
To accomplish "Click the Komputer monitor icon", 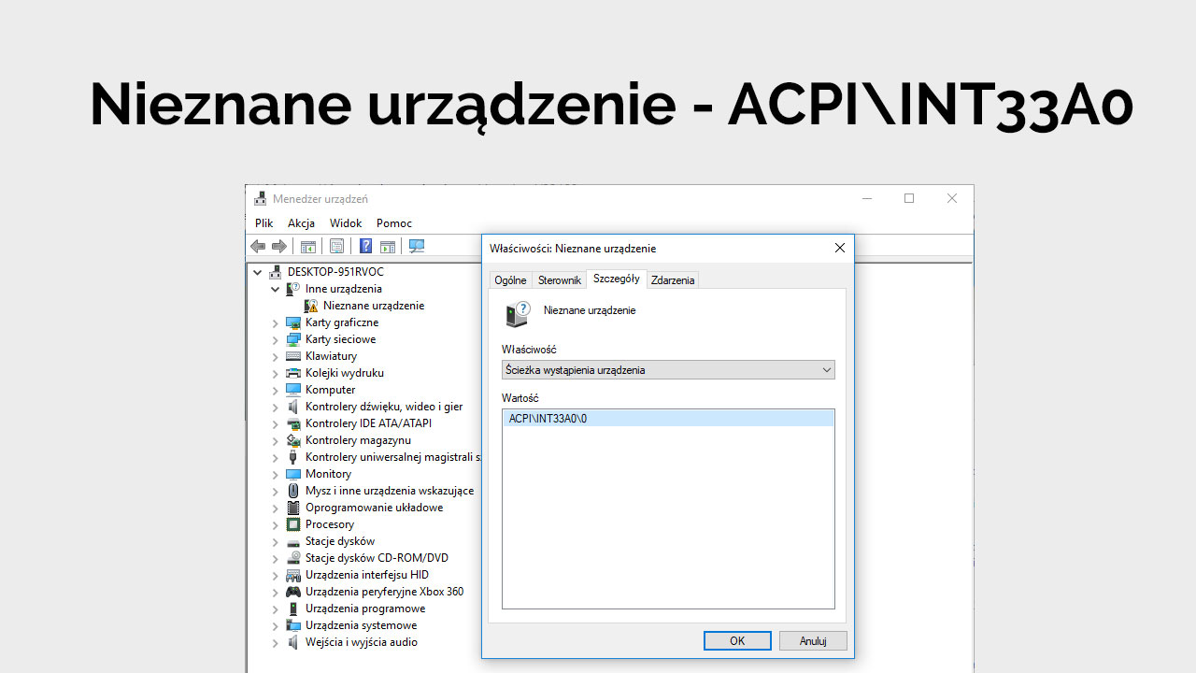I will pos(293,390).
